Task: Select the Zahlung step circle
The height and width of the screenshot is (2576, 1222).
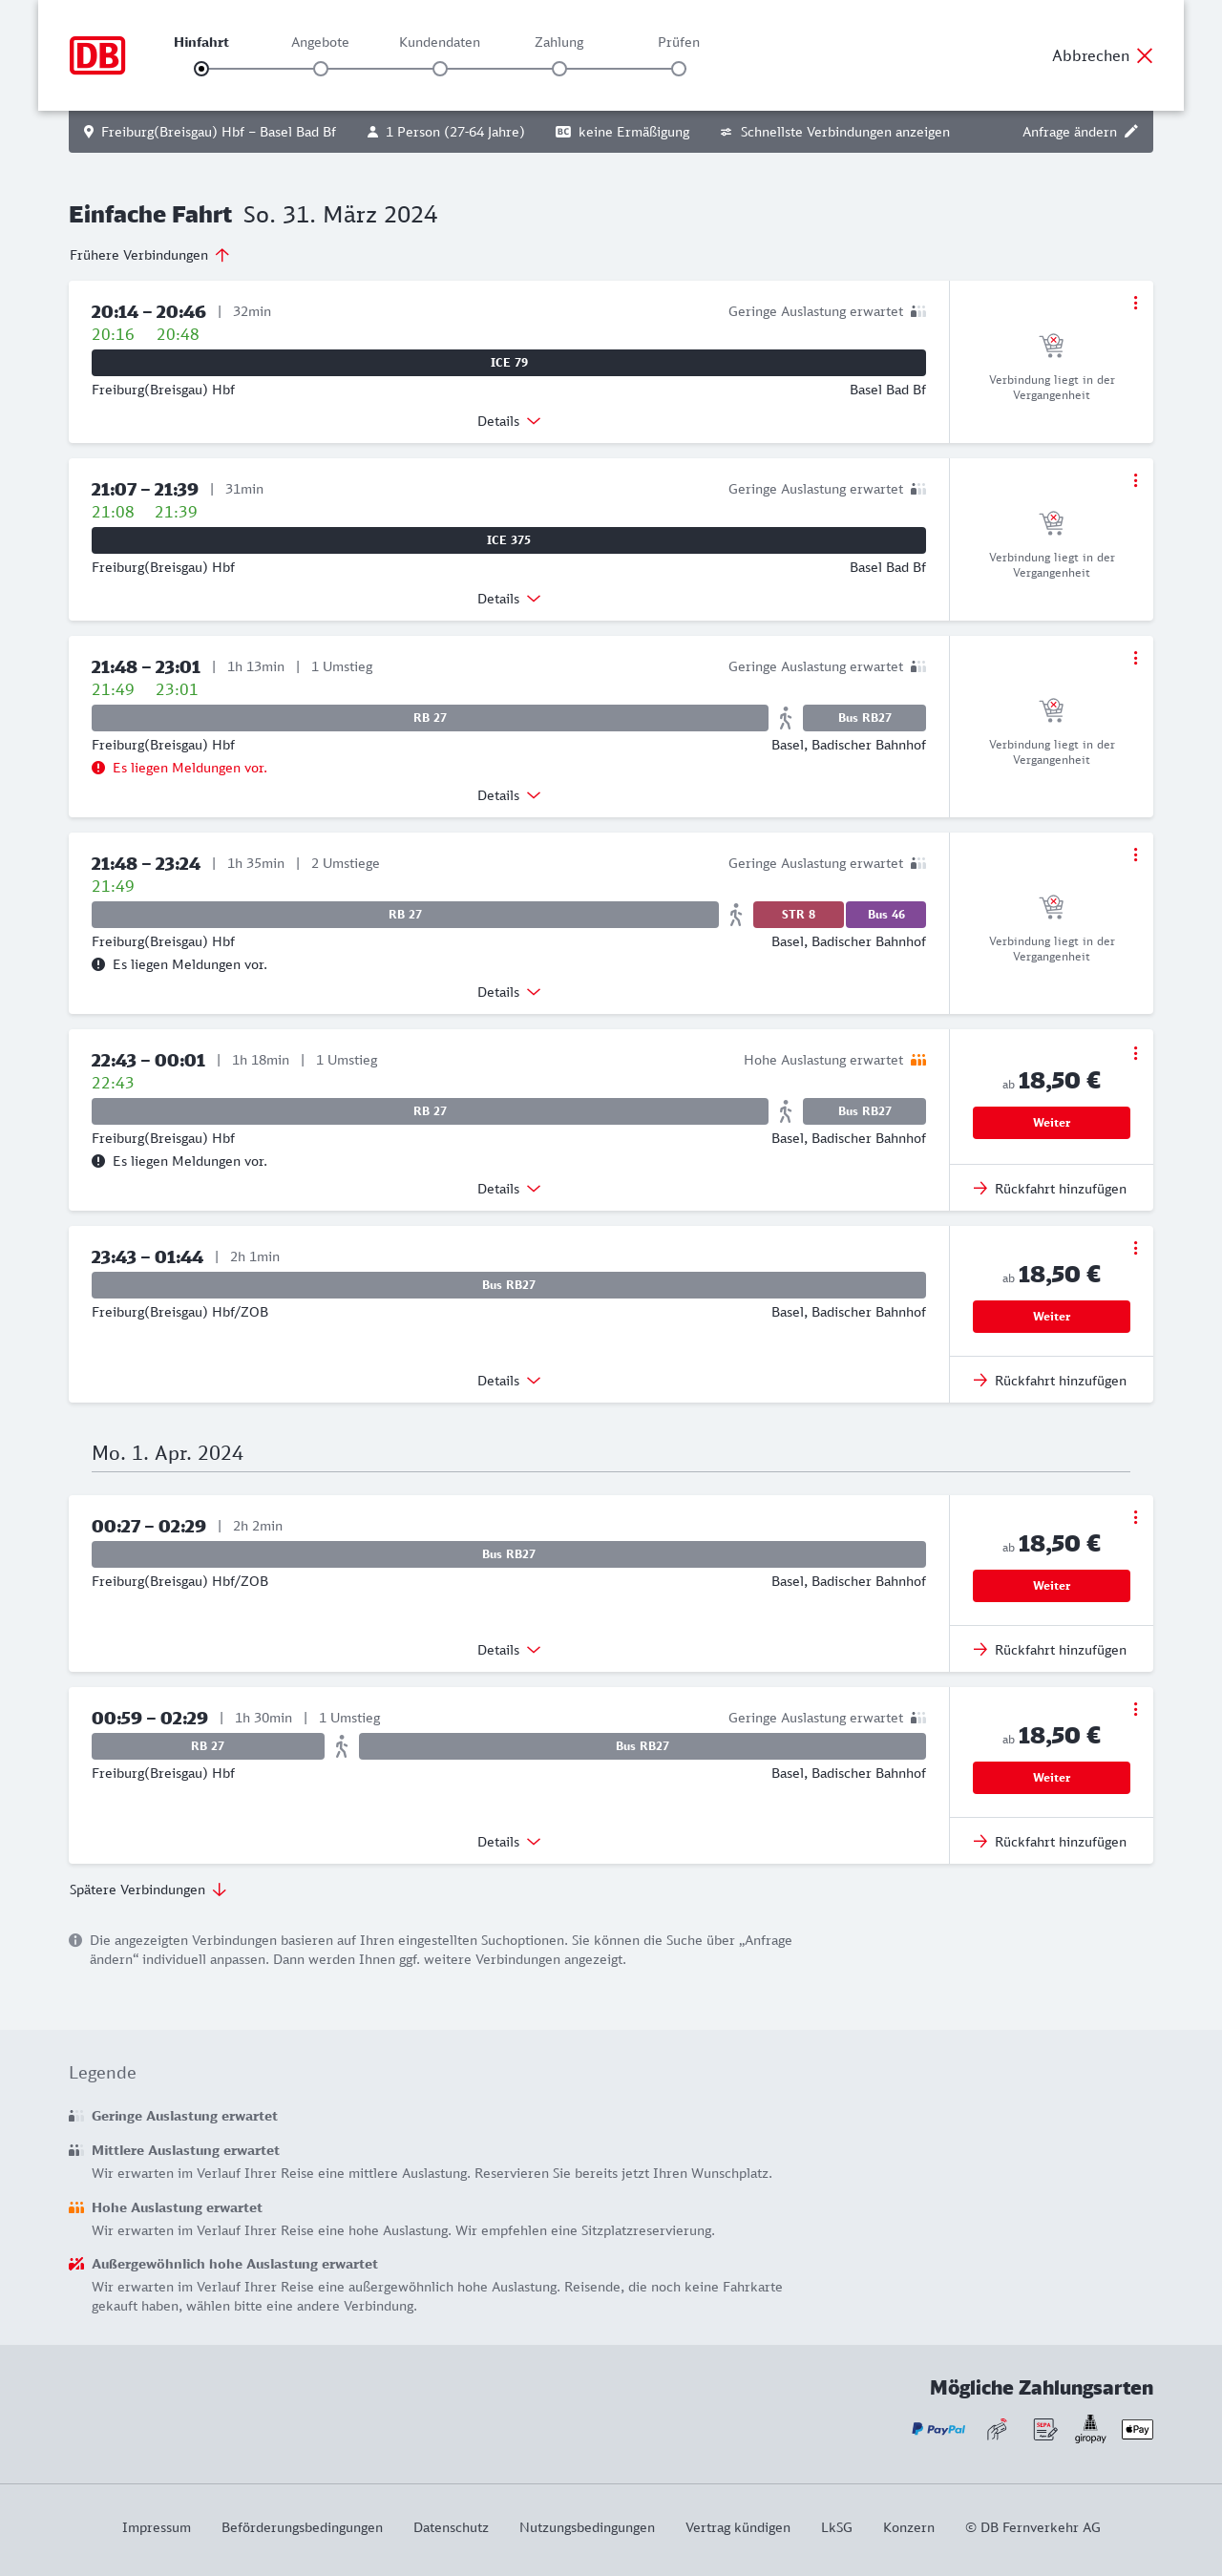Action: tap(559, 69)
